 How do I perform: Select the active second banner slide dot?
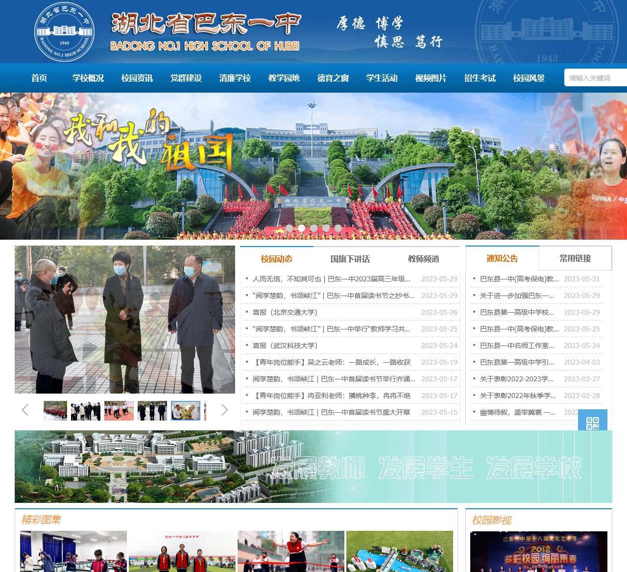tap(301, 228)
